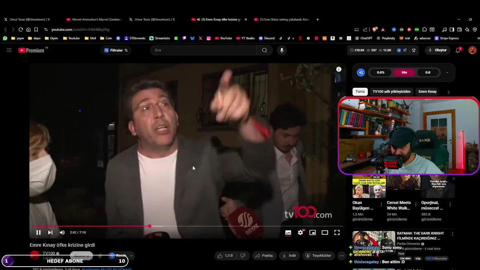480x270 pixels.
Task: Skip to the next video
Action: 50,232
